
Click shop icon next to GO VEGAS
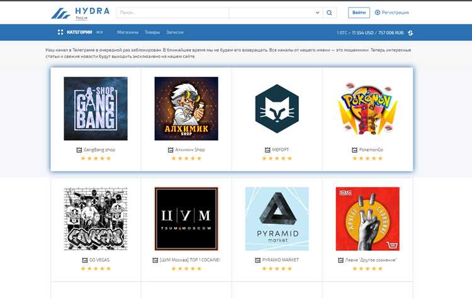85,260
